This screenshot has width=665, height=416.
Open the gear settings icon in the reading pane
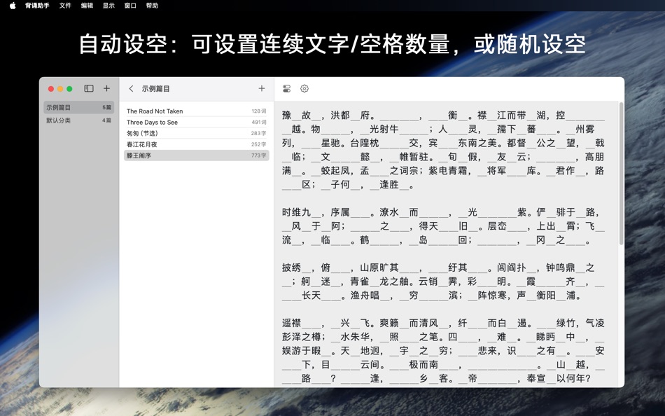click(304, 88)
